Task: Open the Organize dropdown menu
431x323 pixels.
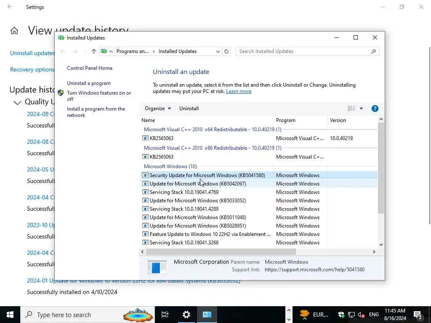Action: pyautogui.click(x=158, y=109)
